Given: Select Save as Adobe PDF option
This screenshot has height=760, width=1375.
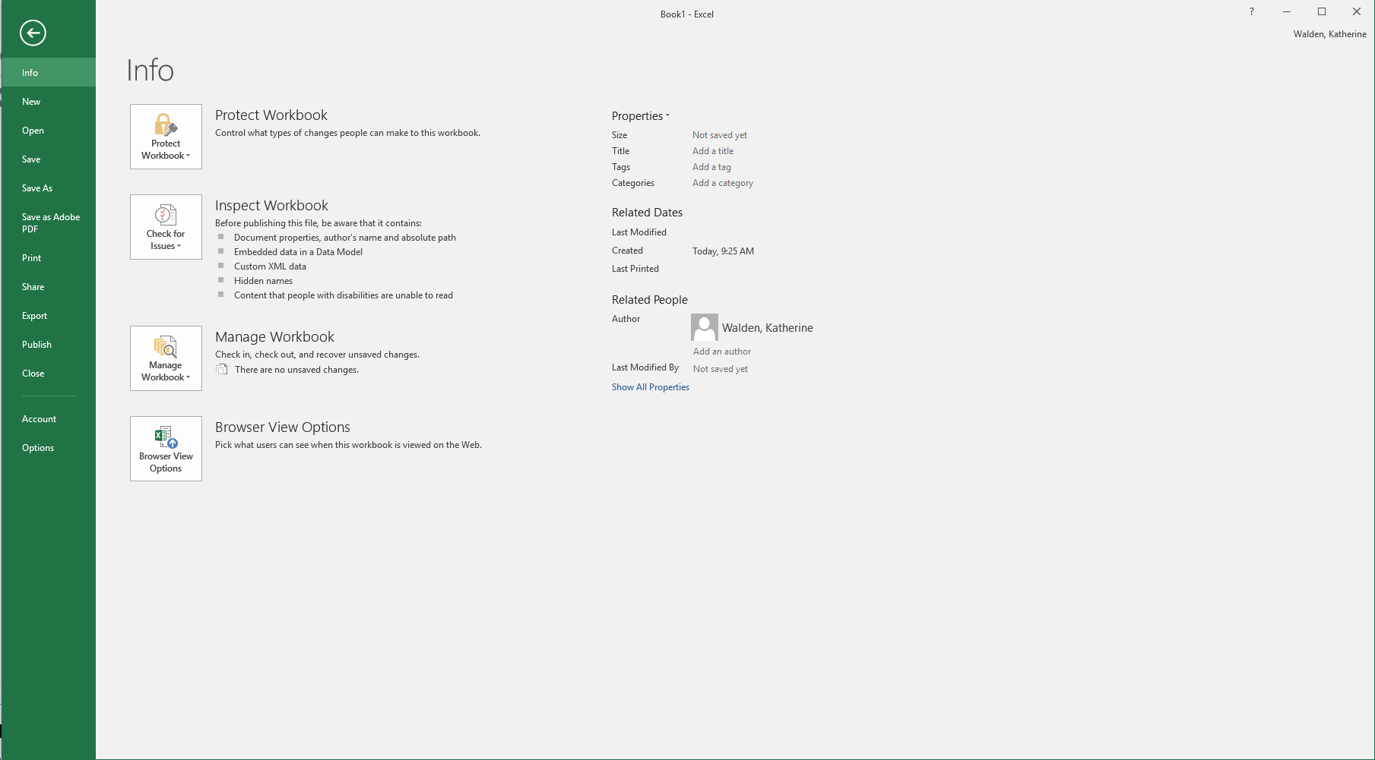Looking at the screenshot, I should click(x=50, y=222).
